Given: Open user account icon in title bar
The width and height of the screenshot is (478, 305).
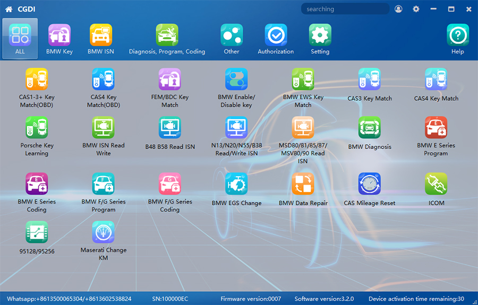Looking at the screenshot, I should [x=398, y=9].
